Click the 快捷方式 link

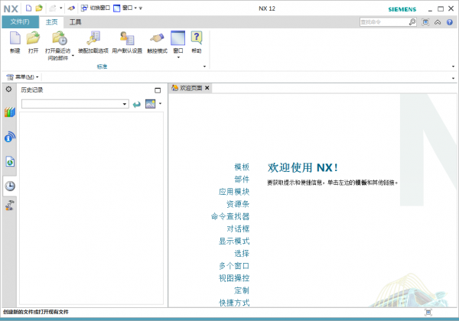(x=234, y=303)
